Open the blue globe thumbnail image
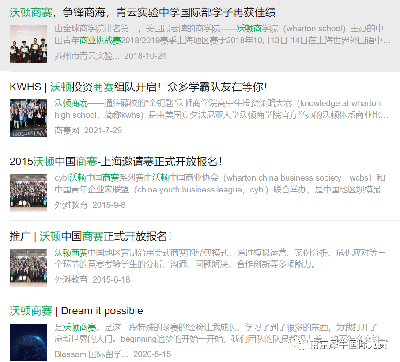Screen dimensions: 400x362 [28, 342]
